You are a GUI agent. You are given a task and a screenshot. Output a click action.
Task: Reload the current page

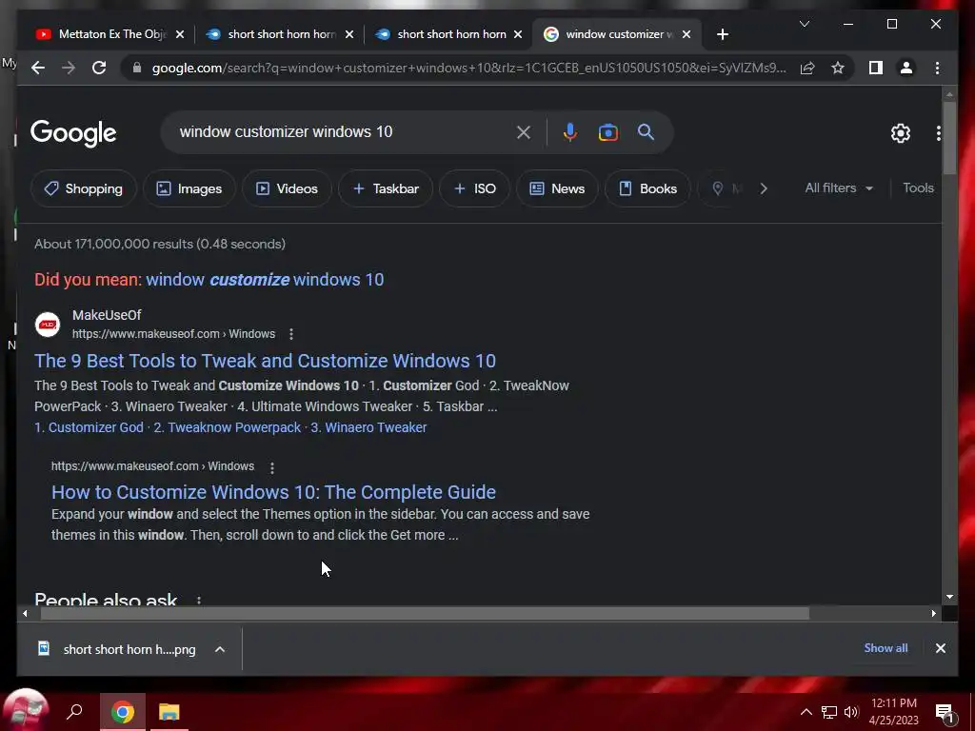pyautogui.click(x=99, y=68)
